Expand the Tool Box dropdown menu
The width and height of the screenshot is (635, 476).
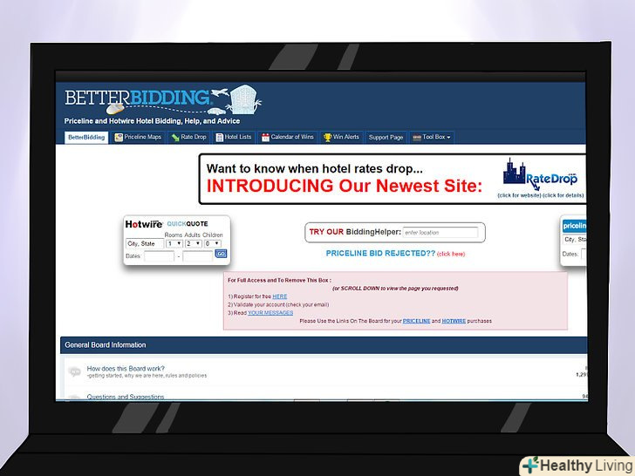click(x=432, y=137)
